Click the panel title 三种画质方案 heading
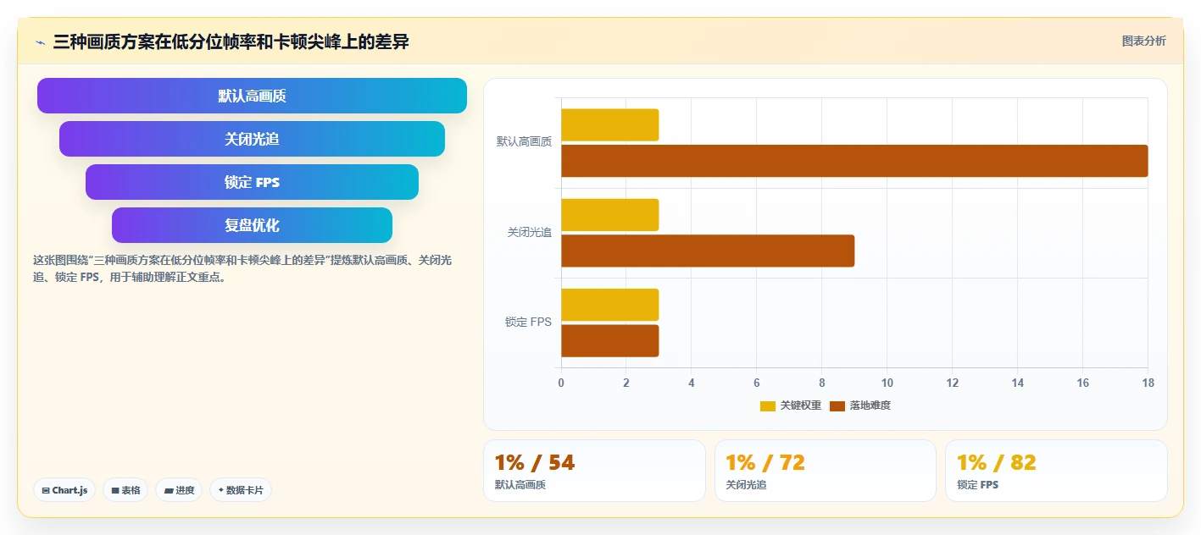Viewport: 1201px width, 535px height. point(231,41)
